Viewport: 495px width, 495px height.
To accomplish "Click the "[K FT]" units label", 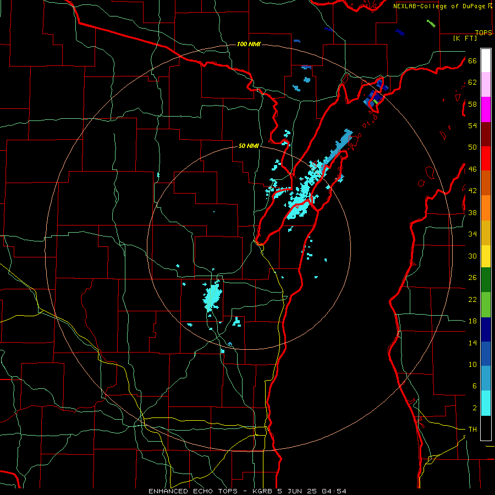I will click(x=465, y=38).
